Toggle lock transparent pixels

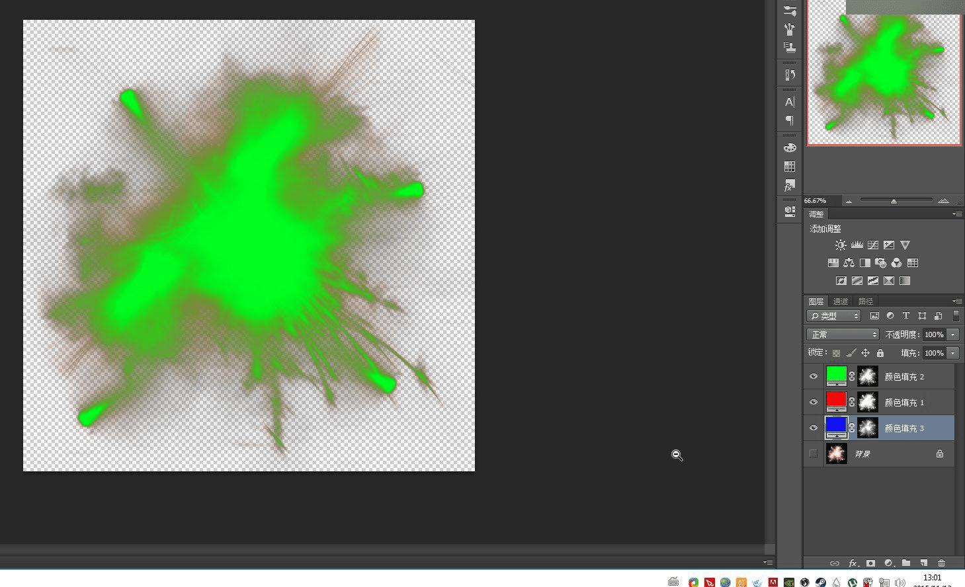click(x=837, y=353)
